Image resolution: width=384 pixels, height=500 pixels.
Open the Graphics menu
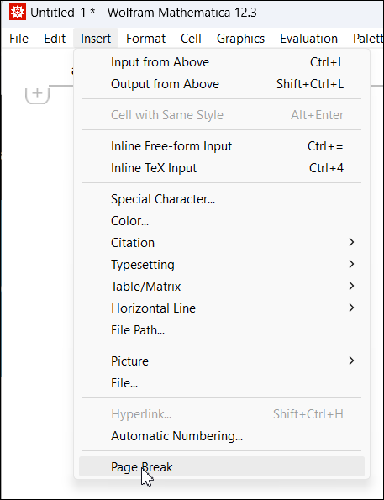[240, 39]
